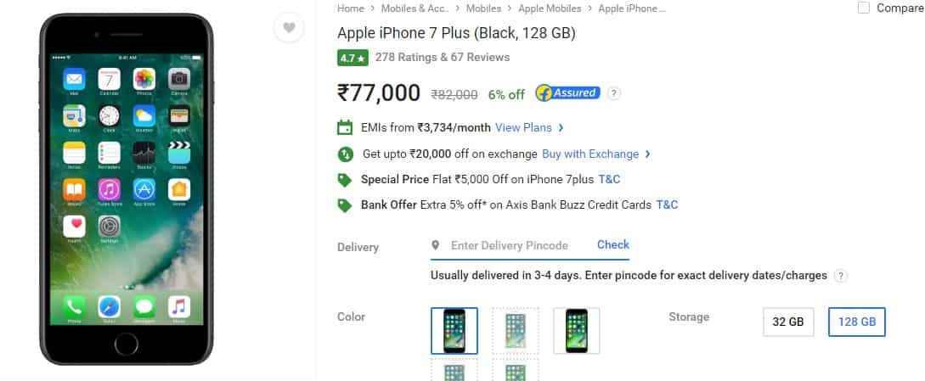Expand View Plans chevron for EMIs
The image size is (925, 381).
(561, 127)
